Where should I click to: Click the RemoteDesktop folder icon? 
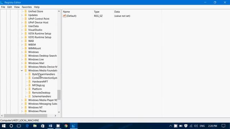[29, 92]
